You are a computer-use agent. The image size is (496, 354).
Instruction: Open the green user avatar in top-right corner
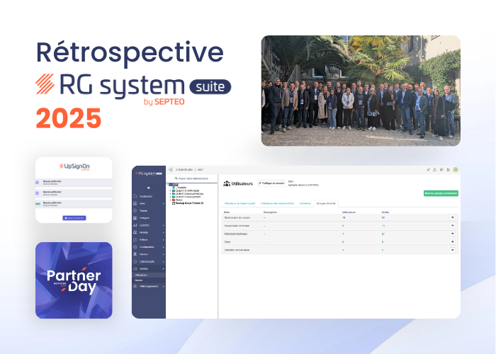[x=456, y=170]
